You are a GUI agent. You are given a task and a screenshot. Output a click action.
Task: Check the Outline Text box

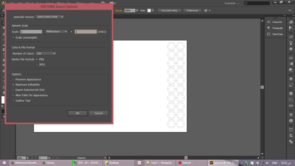tap(13, 101)
